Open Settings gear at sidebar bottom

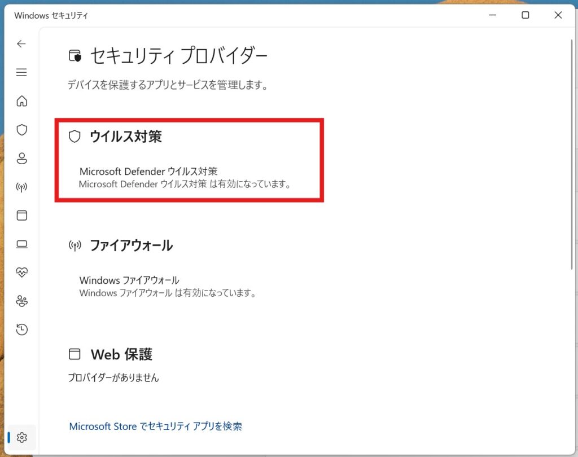[21, 437]
